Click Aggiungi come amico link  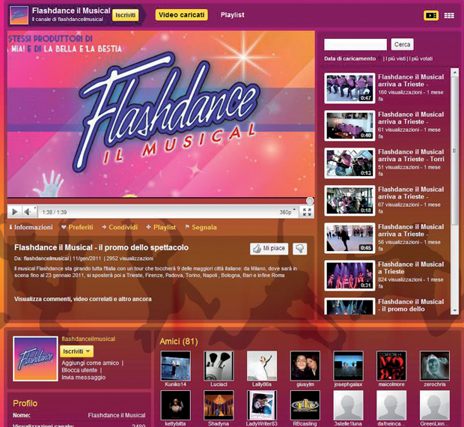point(91,363)
